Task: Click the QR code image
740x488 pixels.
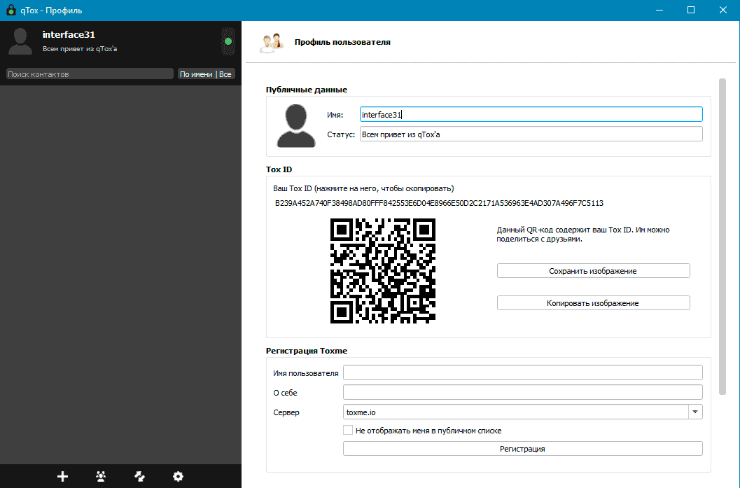Action: click(x=382, y=271)
